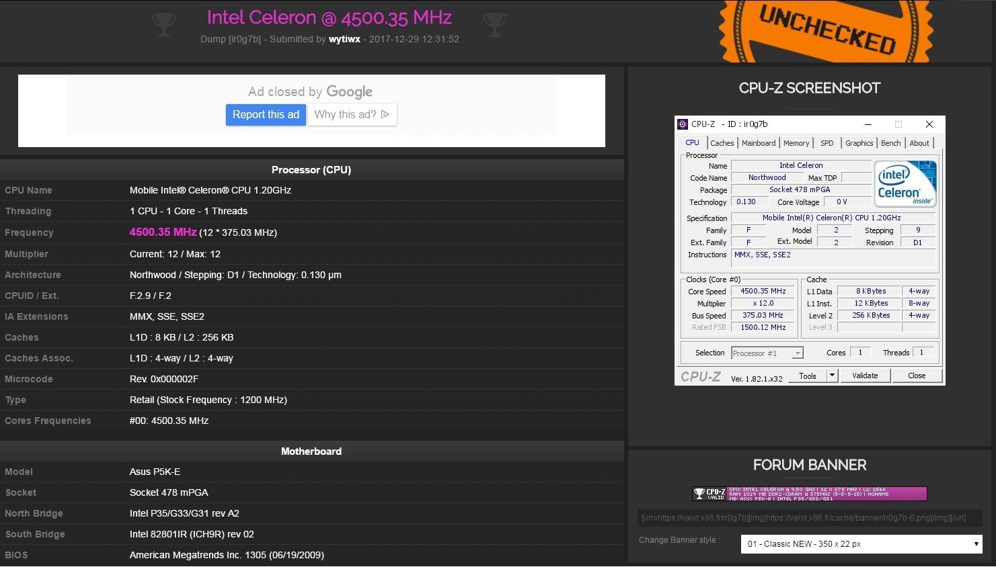996x567 pixels.
Task: Click the motherboard Model value Asus P5K-E
Action: tap(155, 472)
